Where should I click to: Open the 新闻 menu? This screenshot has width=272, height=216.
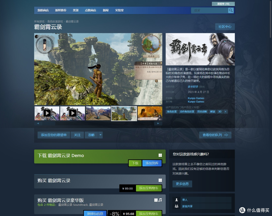[x=106, y=10]
